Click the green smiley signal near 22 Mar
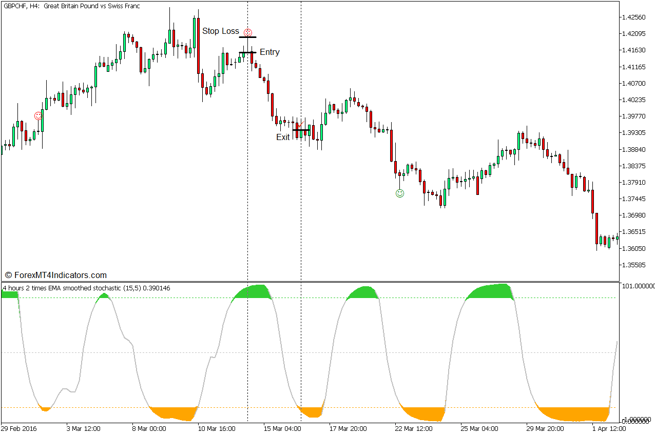Viewport: 655px width, 435px height. pos(400,193)
